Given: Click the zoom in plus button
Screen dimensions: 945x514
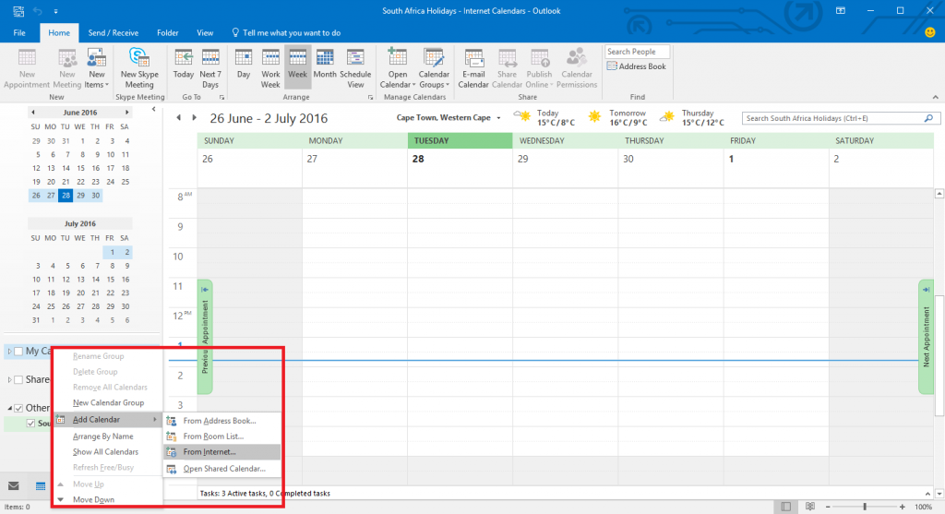Looking at the screenshot, I should tap(903, 507).
